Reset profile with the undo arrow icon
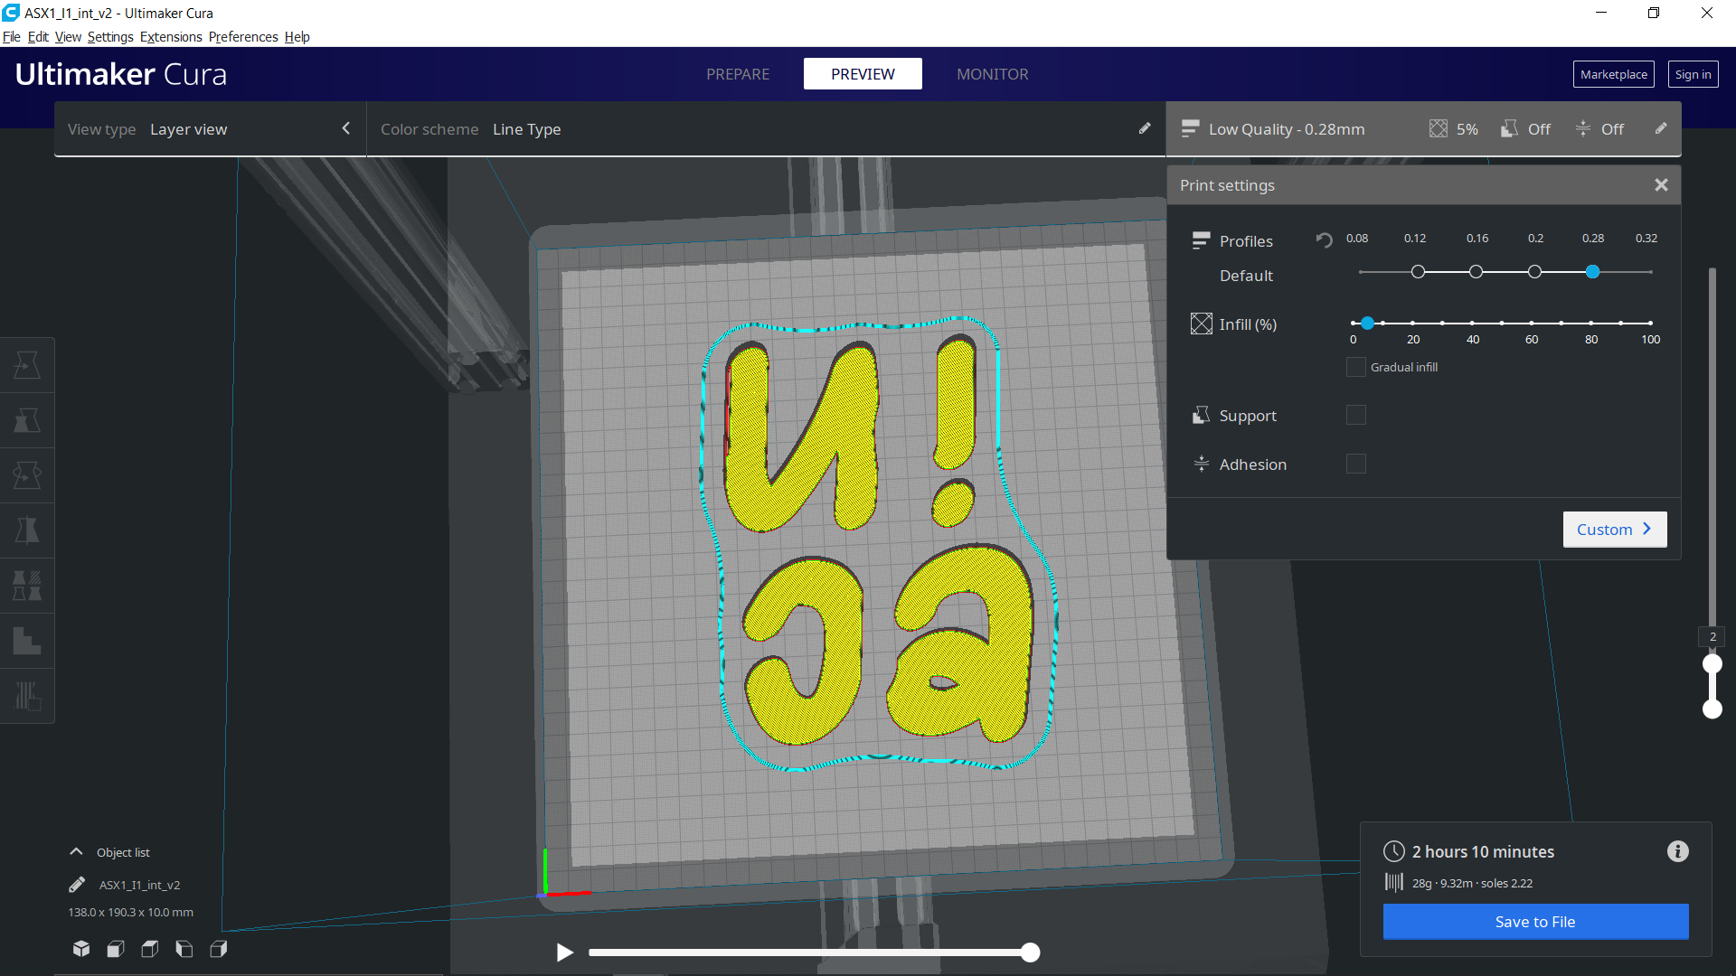Image resolution: width=1736 pixels, height=976 pixels. click(1324, 239)
